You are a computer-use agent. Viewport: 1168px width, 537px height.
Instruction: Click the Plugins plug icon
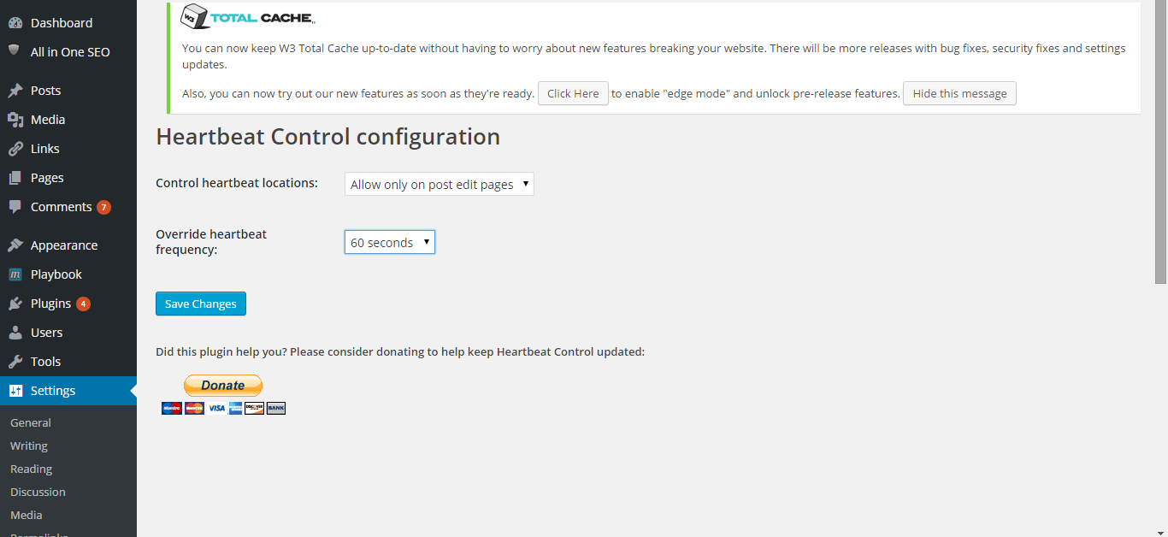point(15,304)
